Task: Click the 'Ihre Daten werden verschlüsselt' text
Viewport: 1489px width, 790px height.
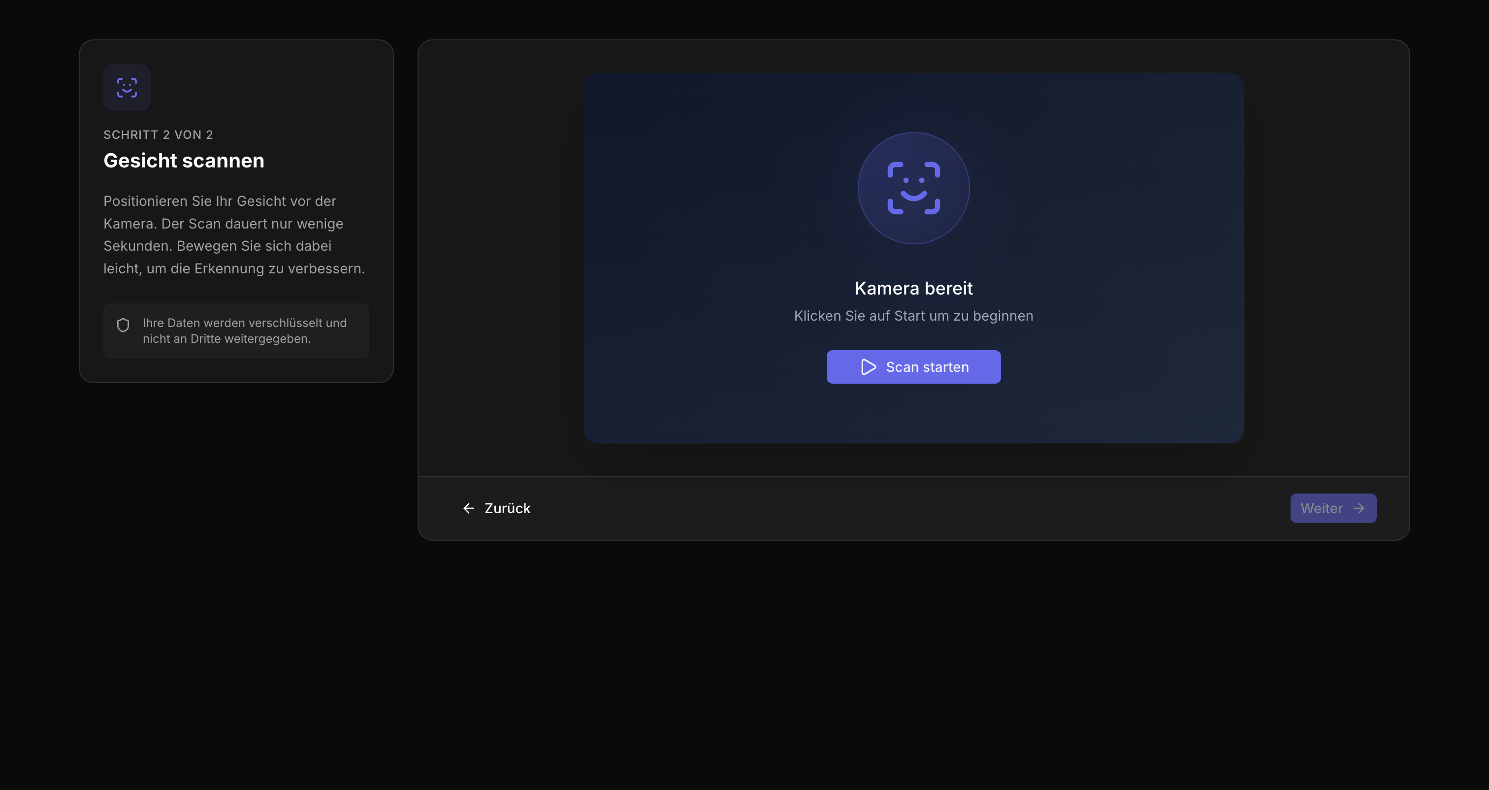Action: click(245, 323)
